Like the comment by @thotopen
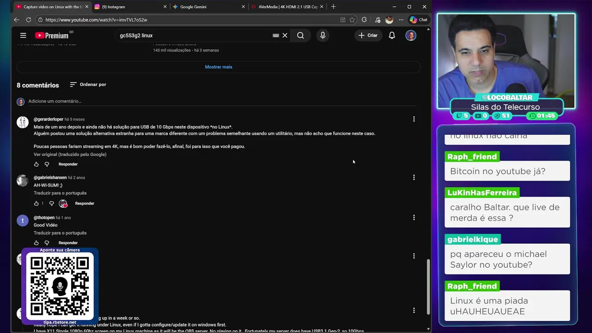 coord(37,243)
